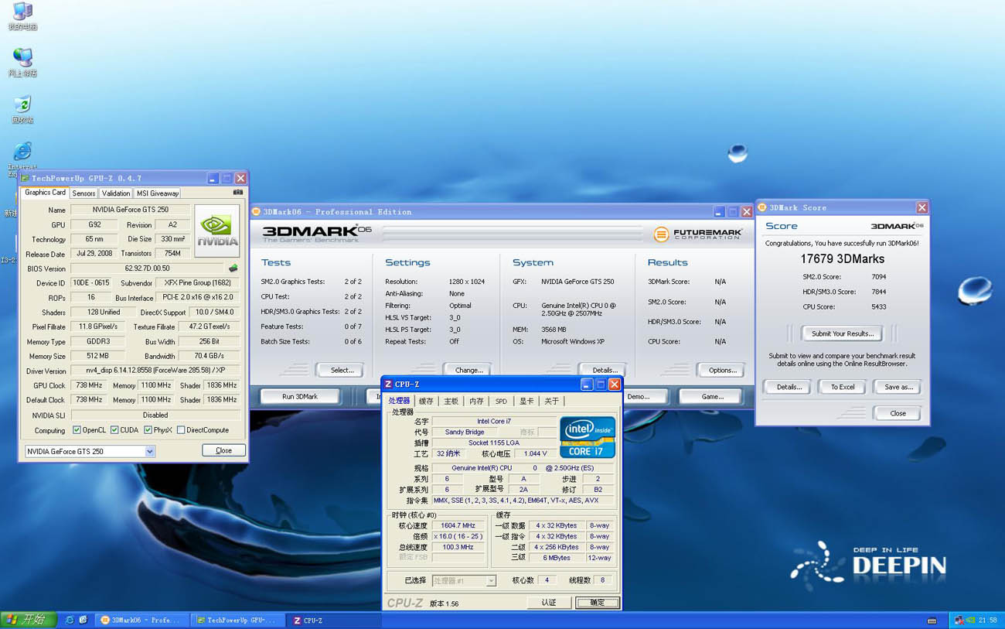The height and width of the screenshot is (629, 1005).
Task: Click the NVIDIA logo in GPU-Z
Action: [216, 231]
